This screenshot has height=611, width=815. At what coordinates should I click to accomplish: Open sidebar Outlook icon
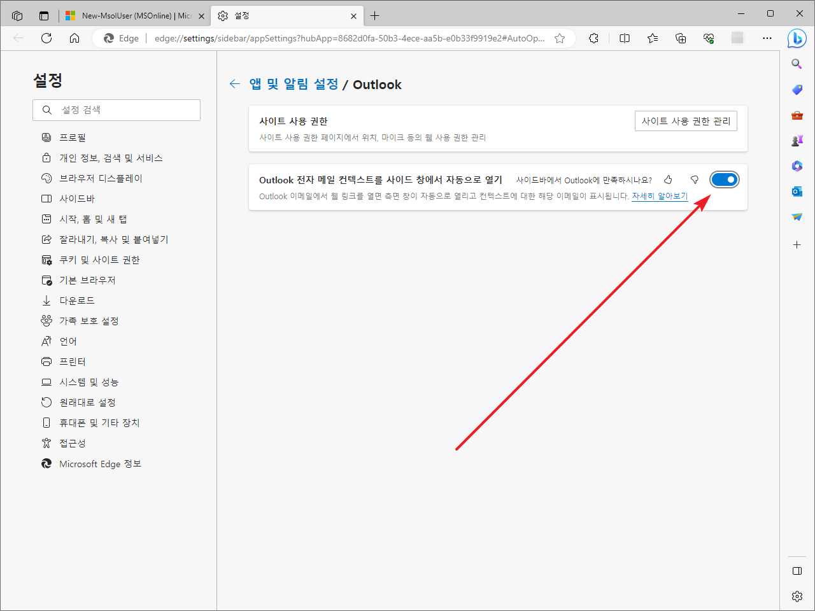[797, 192]
